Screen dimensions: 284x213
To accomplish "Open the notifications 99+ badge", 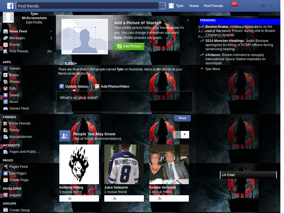I will [234, 4].
